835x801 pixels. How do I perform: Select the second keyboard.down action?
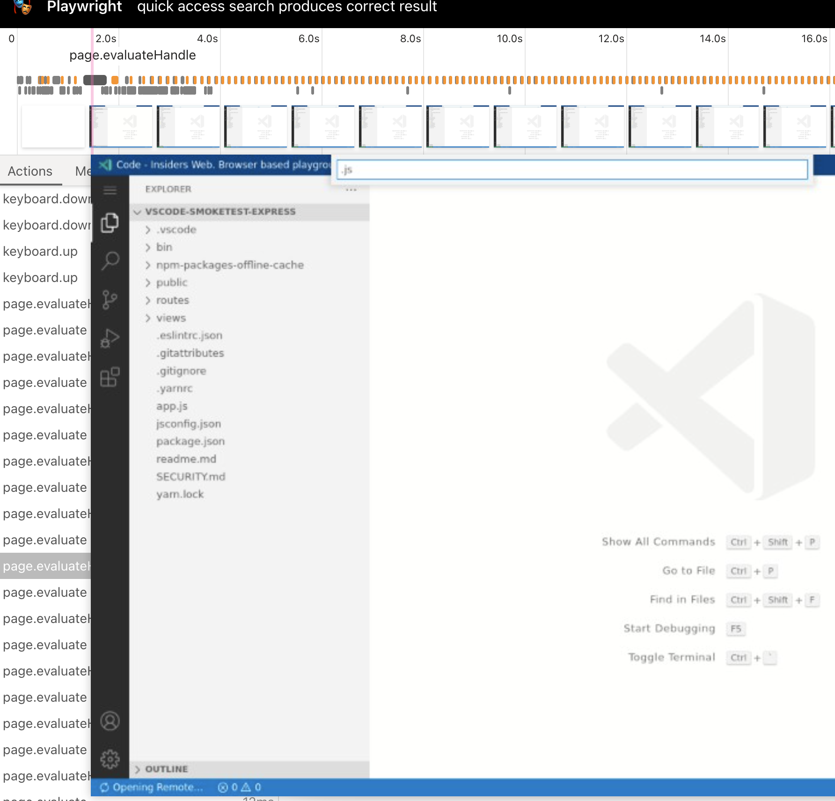[45, 225]
